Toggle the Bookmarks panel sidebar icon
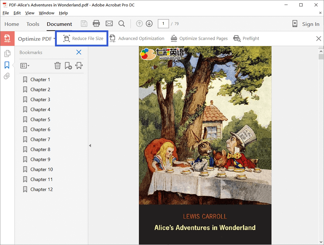The height and width of the screenshot is (245, 324). point(7,65)
